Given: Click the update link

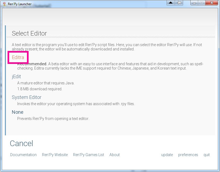Looking at the screenshot, I should tap(167, 155).
